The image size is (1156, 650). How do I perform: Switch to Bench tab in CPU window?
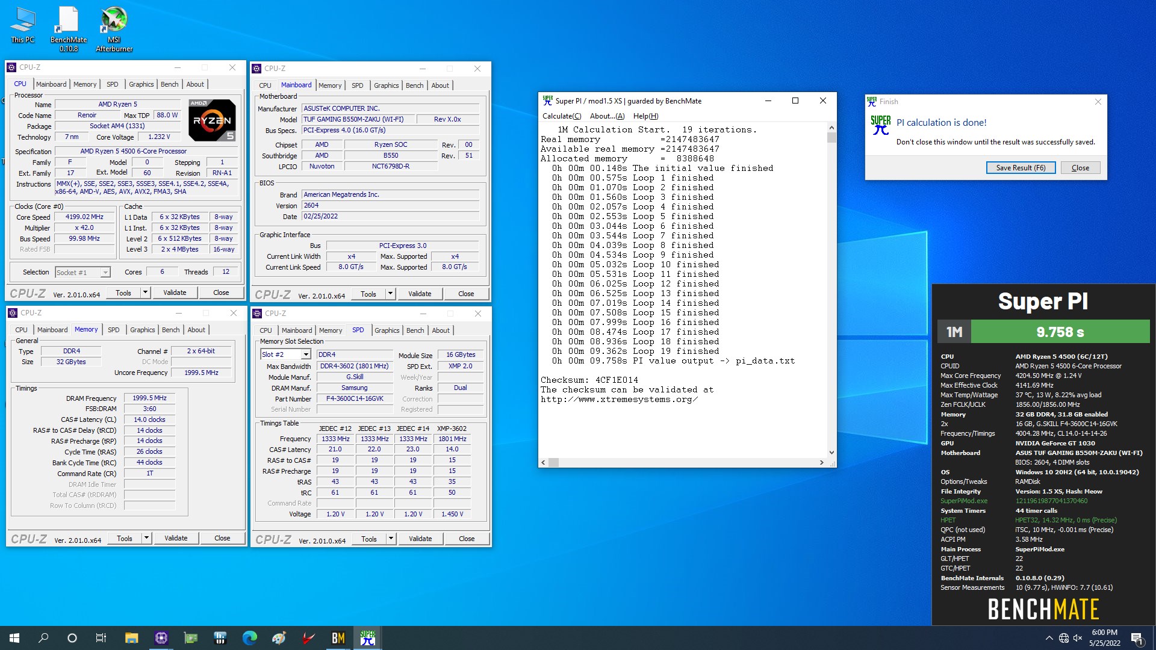169,84
